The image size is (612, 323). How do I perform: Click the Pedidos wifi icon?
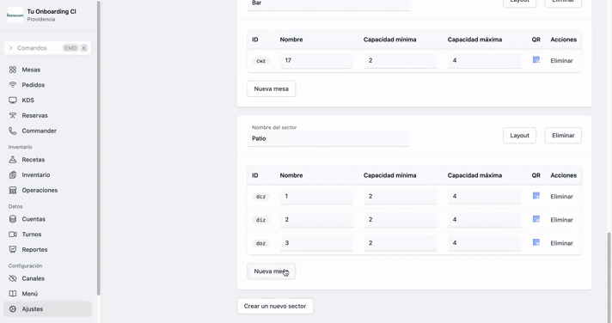pyautogui.click(x=13, y=85)
